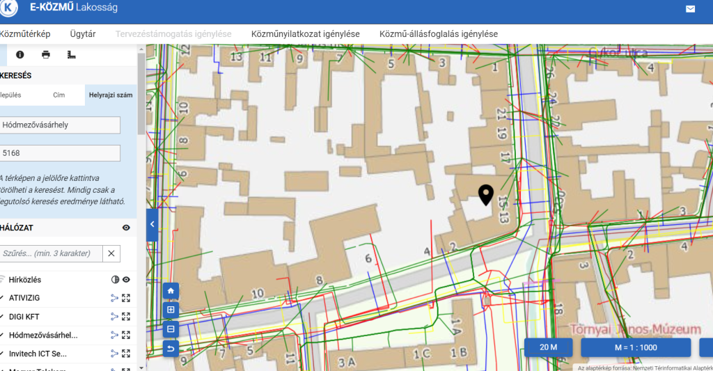Select the measuring ruler tool
The height and width of the screenshot is (371, 713).
point(71,54)
